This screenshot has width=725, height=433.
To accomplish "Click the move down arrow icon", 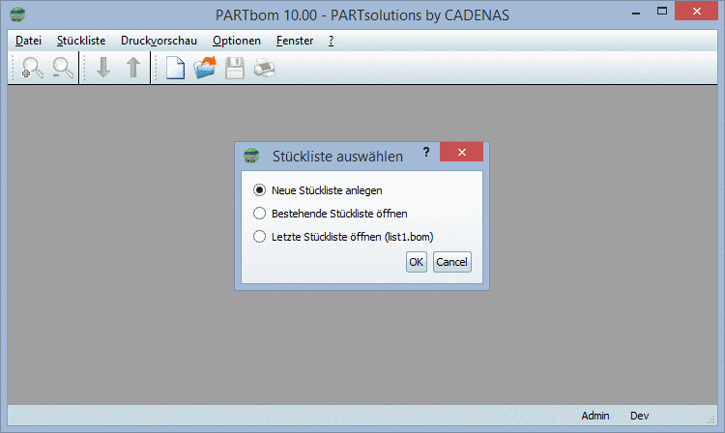I will click(x=103, y=69).
